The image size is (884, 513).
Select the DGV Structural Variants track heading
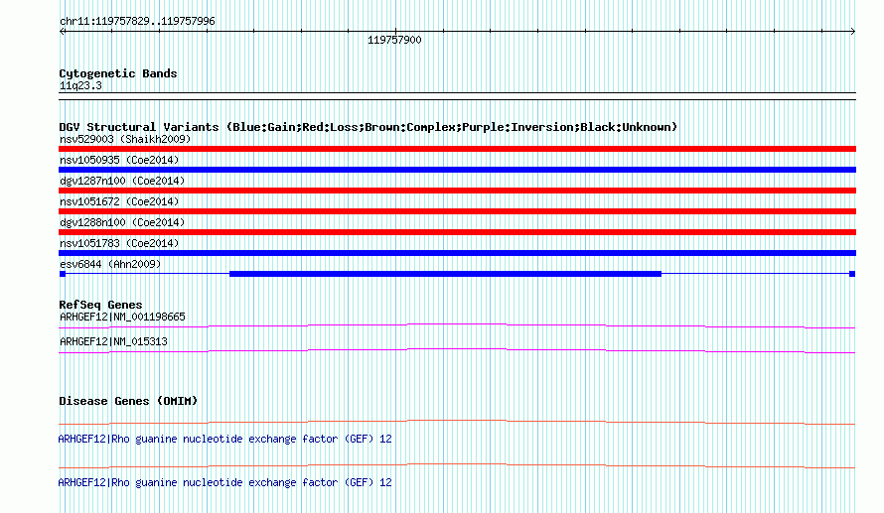pyautogui.click(x=368, y=127)
